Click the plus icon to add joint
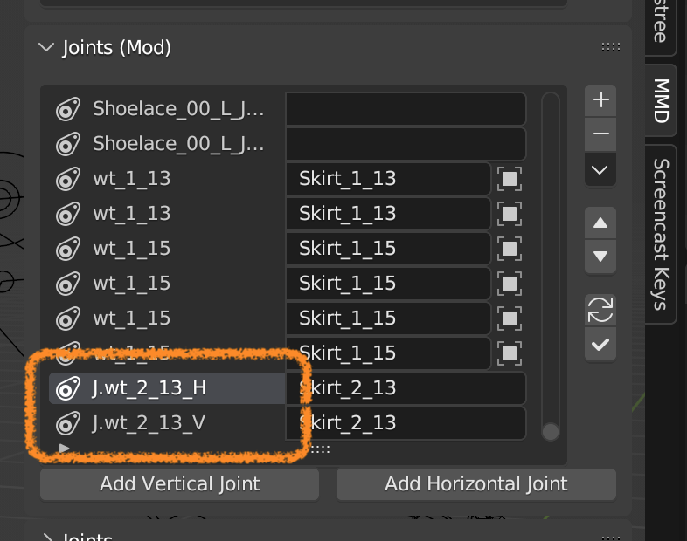Viewport: 687px width, 541px height. click(600, 99)
